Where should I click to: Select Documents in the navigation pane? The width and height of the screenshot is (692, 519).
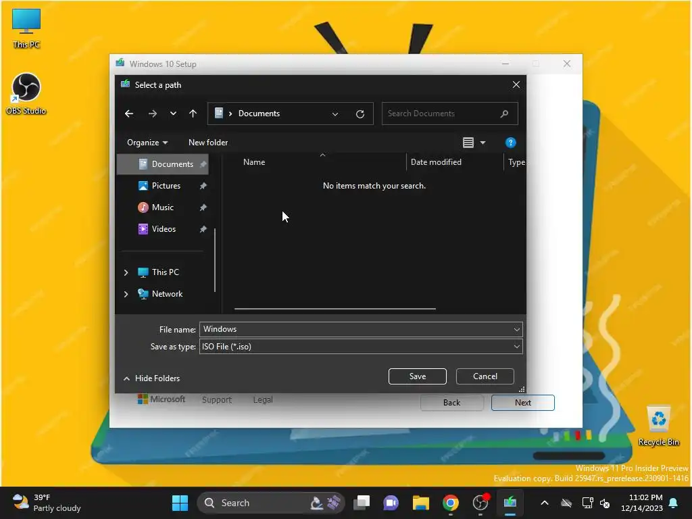pos(163,164)
